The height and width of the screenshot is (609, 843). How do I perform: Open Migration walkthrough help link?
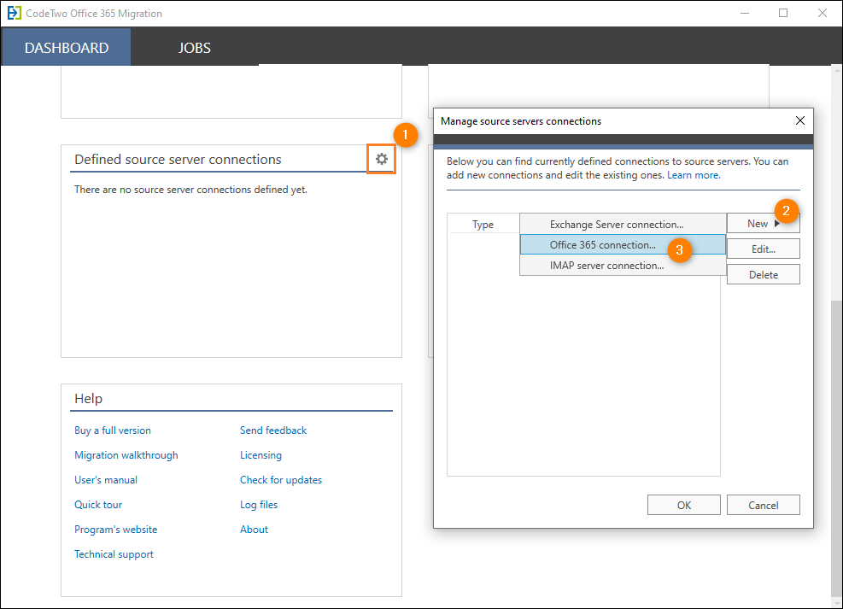126,454
